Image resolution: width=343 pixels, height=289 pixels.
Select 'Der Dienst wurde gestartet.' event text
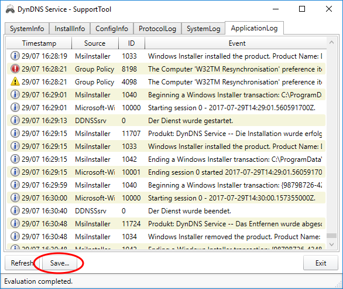coord(191,121)
